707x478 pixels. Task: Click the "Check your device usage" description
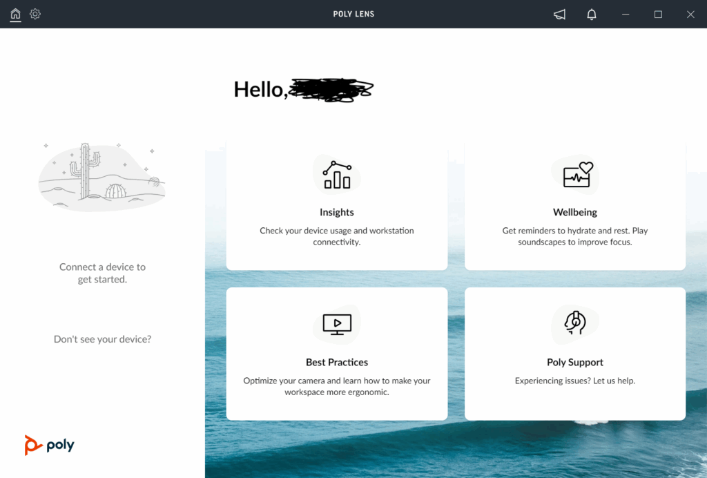coord(337,236)
